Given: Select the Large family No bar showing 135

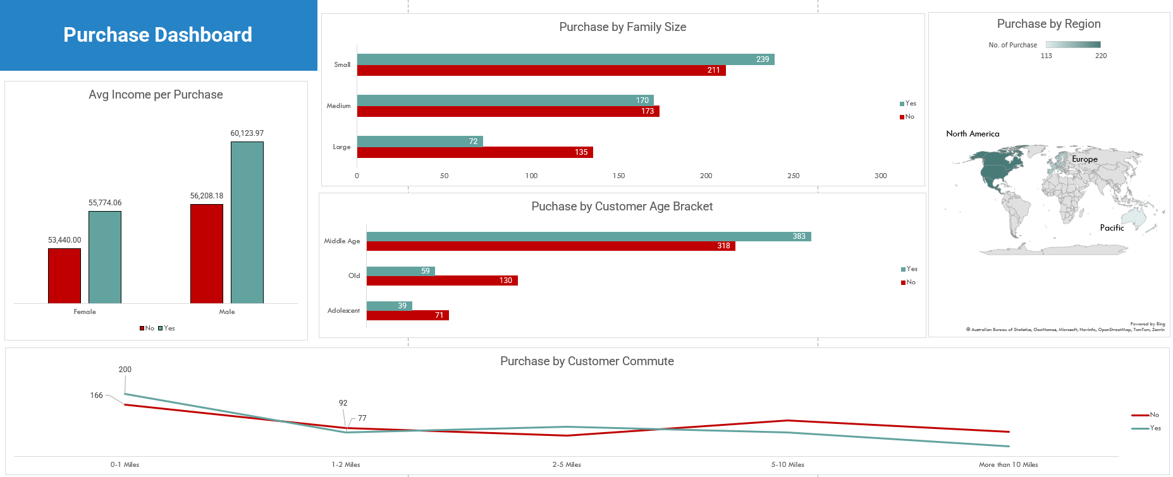Looking at the screenshot, I should pyautogui.click(x=474, y=152).
